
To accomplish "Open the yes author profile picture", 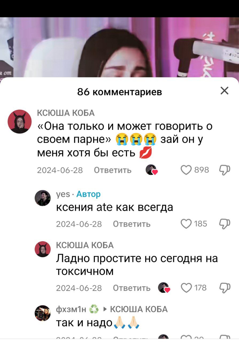I will click(x=43, y=198).
